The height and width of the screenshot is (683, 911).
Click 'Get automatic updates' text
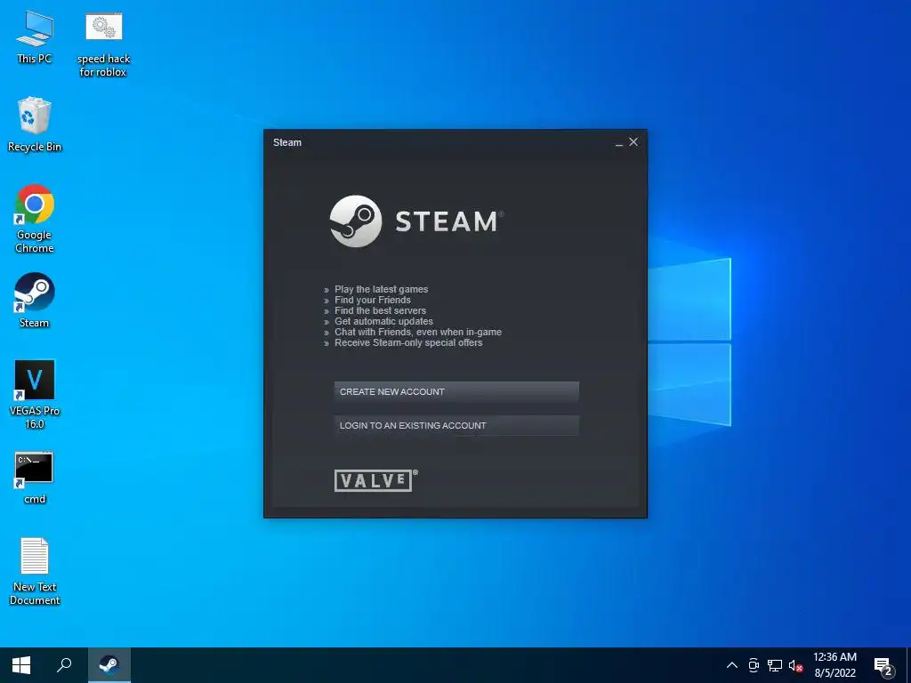[x=383, y=321]
